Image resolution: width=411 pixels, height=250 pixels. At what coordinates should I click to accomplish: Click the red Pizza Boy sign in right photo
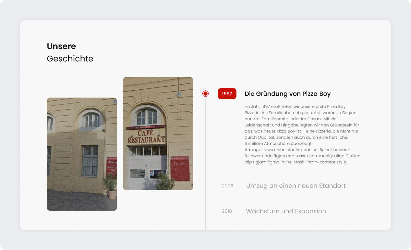click(180, 168)
